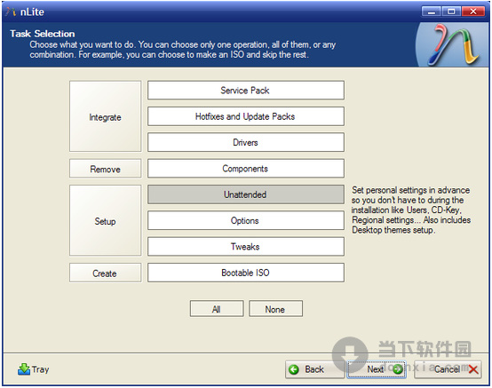492x388 pixels.
Task: Deselect the Unattended setup task
Action: pyautogui.click(x=246, y=194)
